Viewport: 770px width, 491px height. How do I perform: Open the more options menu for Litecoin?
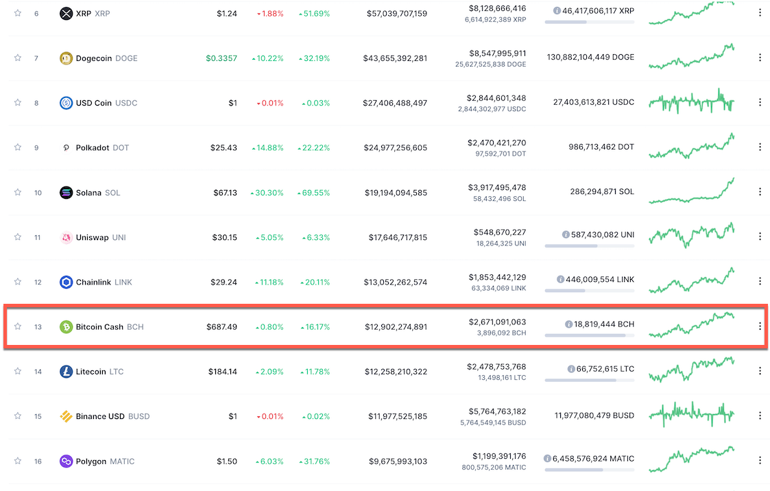(x=760, y=371)
